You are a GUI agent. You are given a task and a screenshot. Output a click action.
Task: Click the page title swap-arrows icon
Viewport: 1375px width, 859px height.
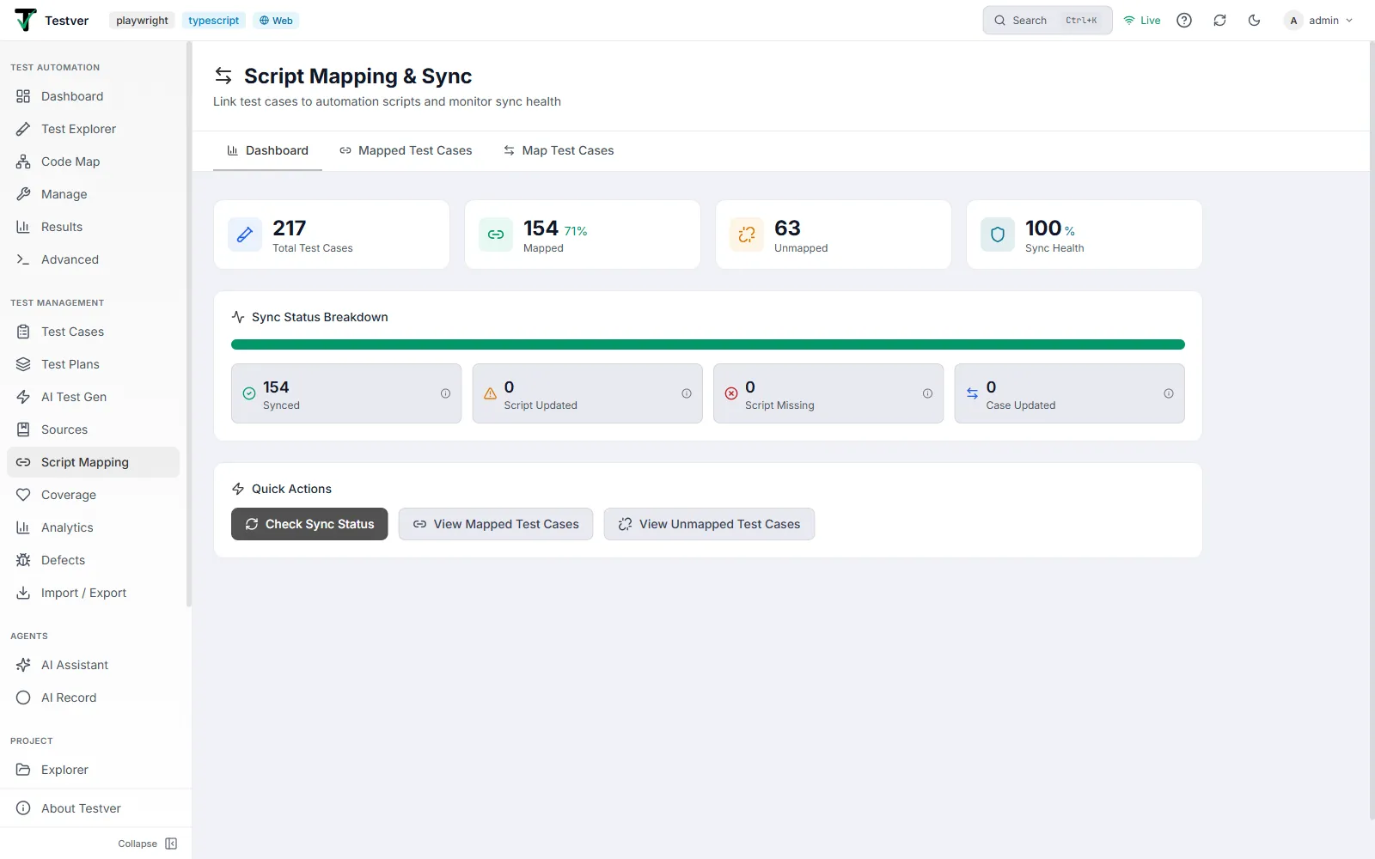coord(223,76)
